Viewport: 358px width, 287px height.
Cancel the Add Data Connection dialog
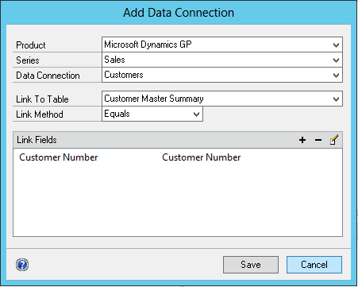point(314,265)
